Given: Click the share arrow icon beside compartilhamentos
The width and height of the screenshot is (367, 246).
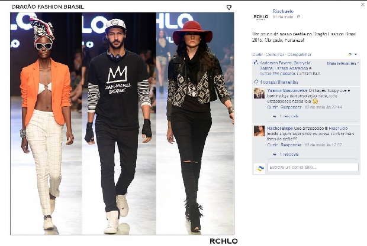Looking at the screenshot, I should pos(256,82).
